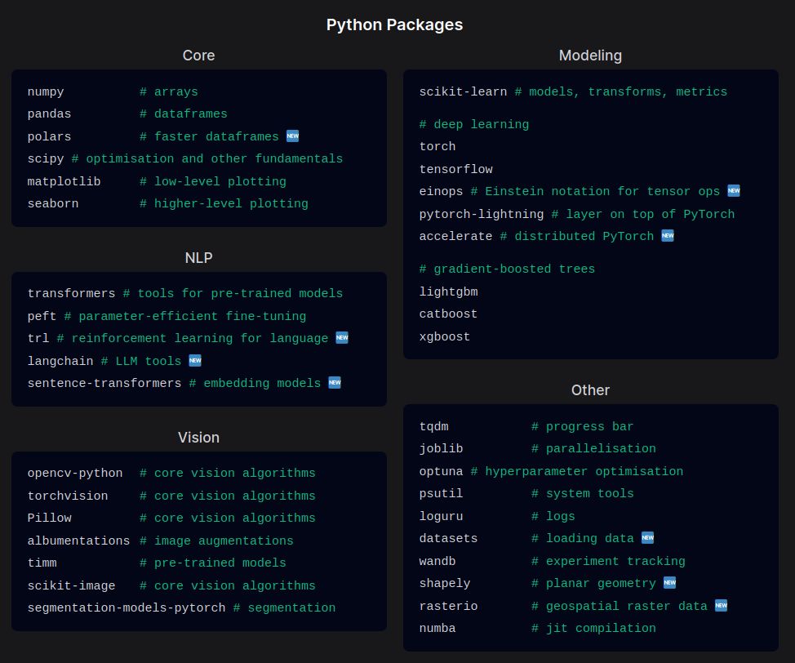
Task: Click the Pillow package name
Action: pos(49,518)
